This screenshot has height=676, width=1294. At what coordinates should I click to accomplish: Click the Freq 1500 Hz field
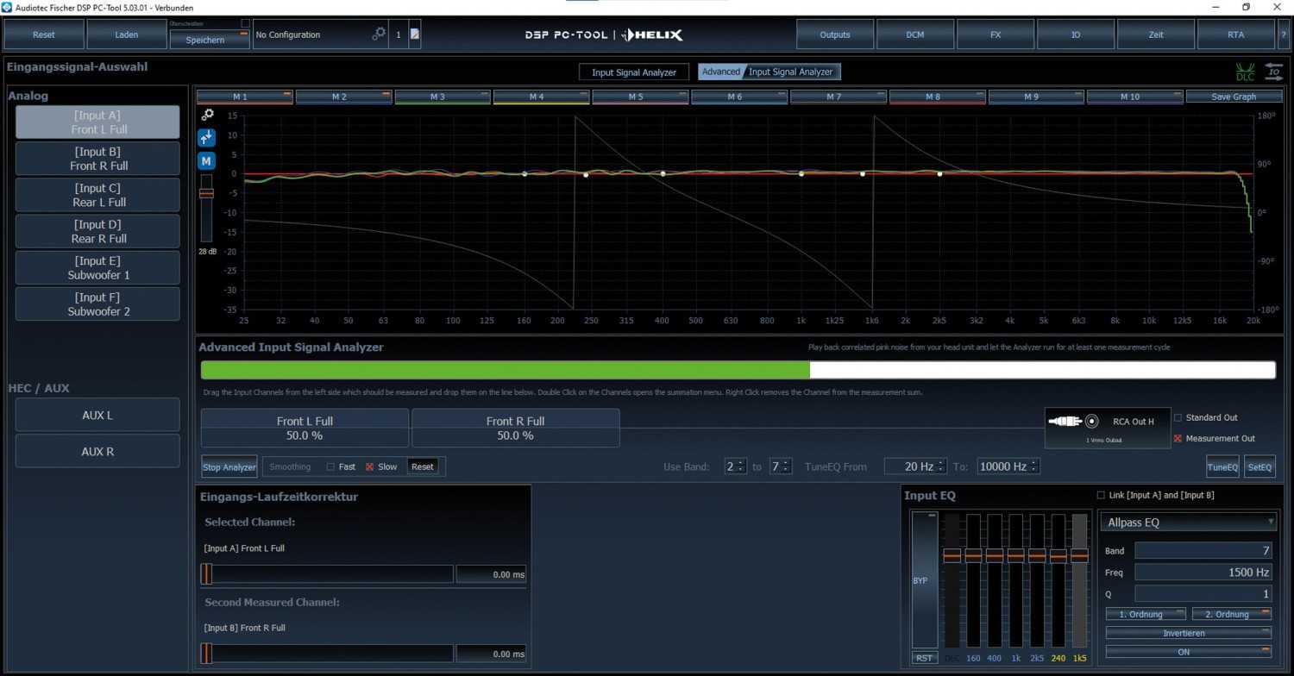click(1203, 572)
